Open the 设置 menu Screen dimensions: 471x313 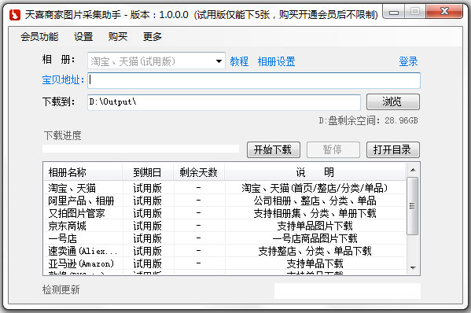(83, 37)
